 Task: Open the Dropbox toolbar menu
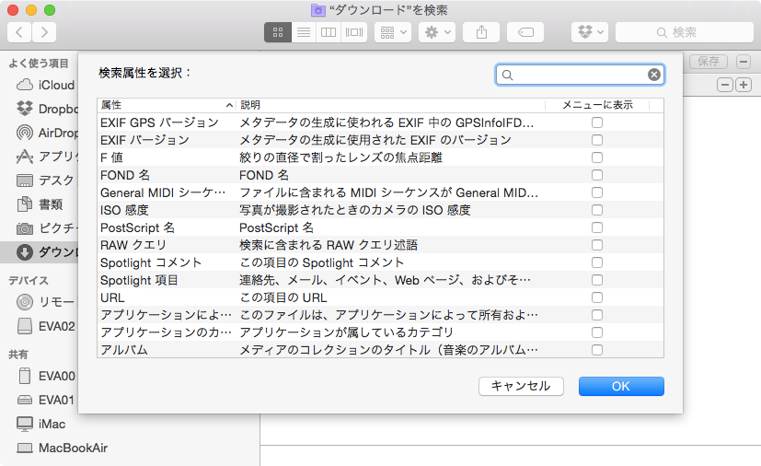(590, 32)
